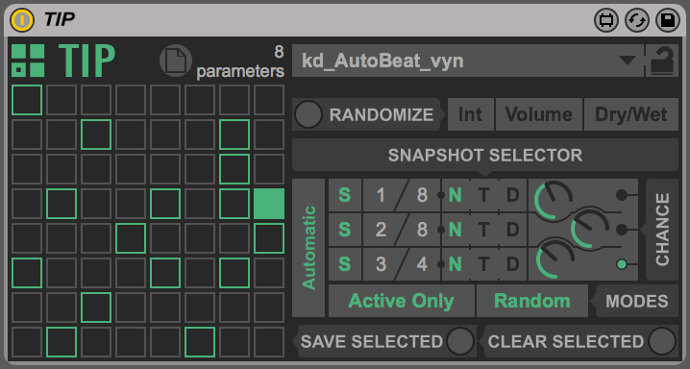690x369 pixels.
Task: Toggle the TIP device activator power button
Action: 22,20
